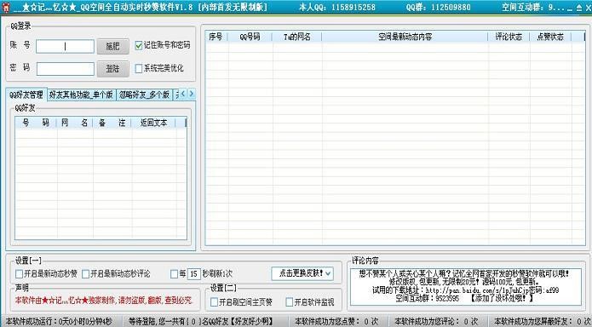This screenshot has width=592, height=327.
Task: Focus the 账号 input field
Action: coord(66,47)
